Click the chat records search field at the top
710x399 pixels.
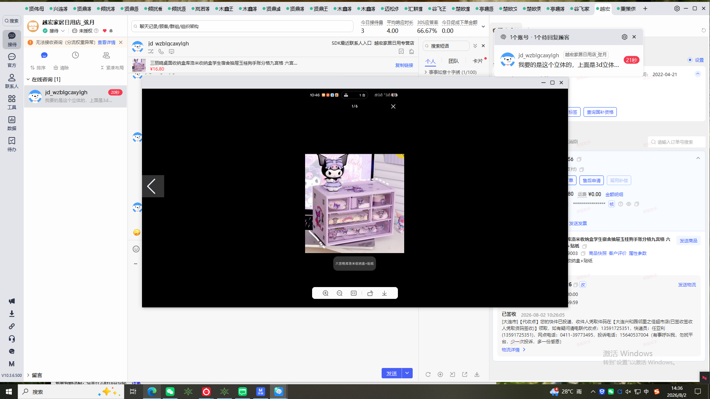[242, 27]
